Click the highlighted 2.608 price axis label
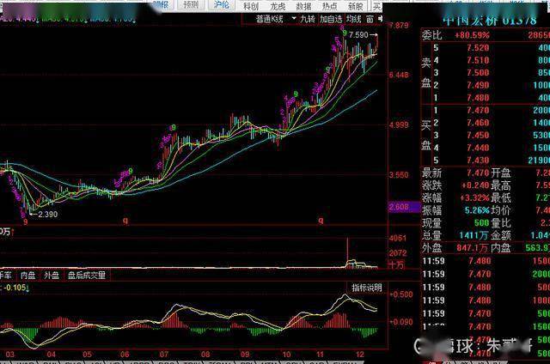This screenshot has height=364, width=550. (399, 207)
